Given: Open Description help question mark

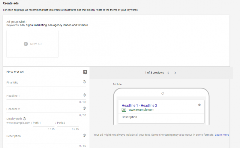Looking at the screenshot, I should pos(84,135).
